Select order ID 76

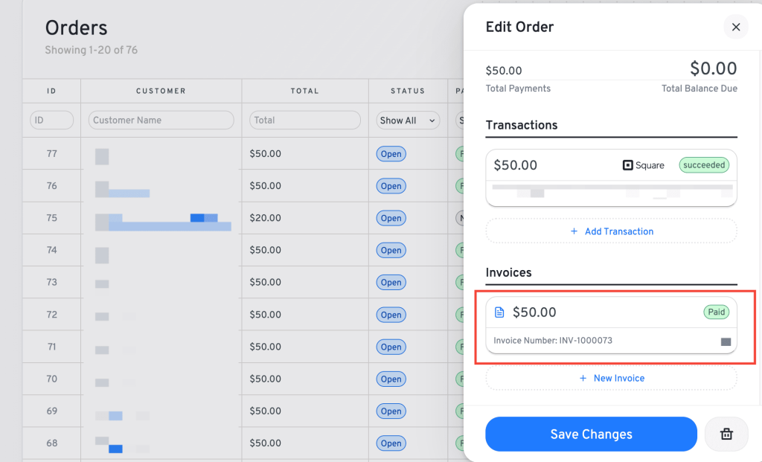pyautogui.click(x=51, y=185)
